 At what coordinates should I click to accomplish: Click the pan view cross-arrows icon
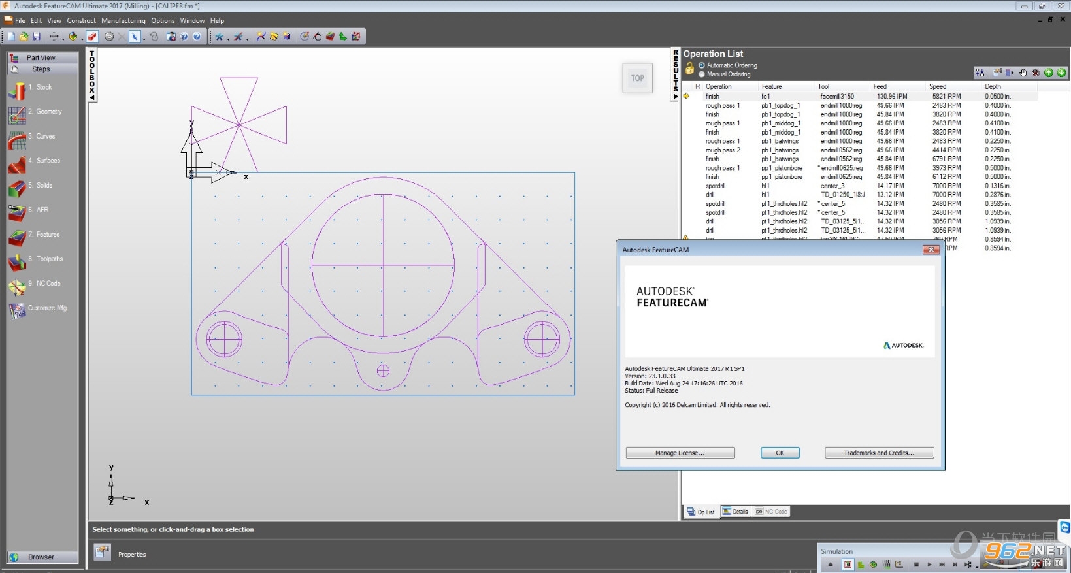(54, 37)
